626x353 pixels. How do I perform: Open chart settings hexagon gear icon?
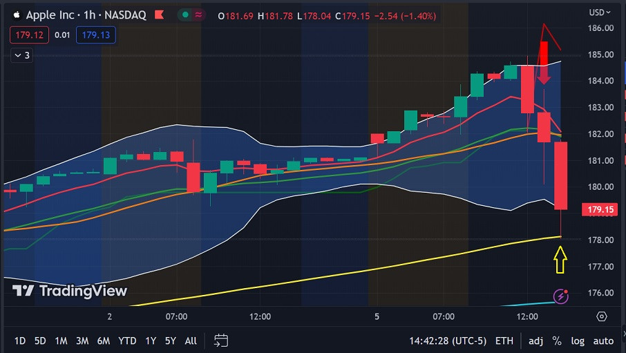(602, 316)
